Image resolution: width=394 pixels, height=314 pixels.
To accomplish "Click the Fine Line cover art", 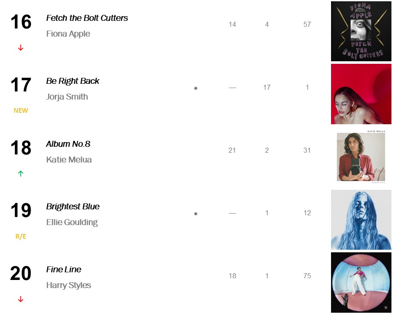I will (361, 283).
